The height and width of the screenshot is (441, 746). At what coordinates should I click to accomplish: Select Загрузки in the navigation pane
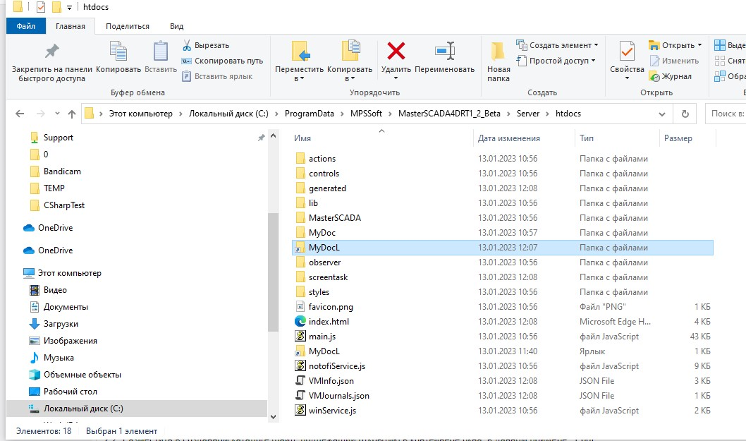click(x=61, y=324)
